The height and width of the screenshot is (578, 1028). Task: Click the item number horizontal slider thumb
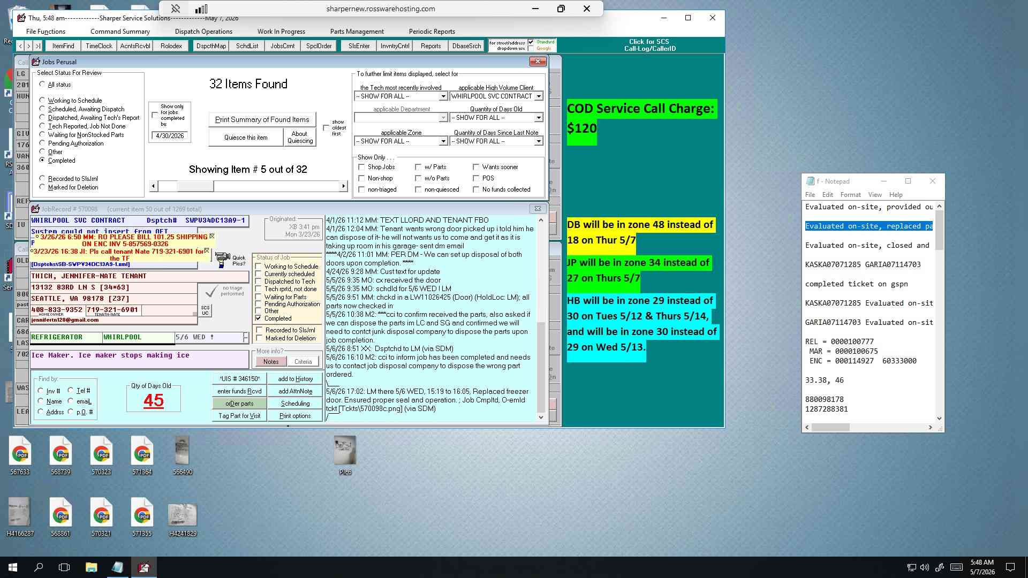(195, 186)
